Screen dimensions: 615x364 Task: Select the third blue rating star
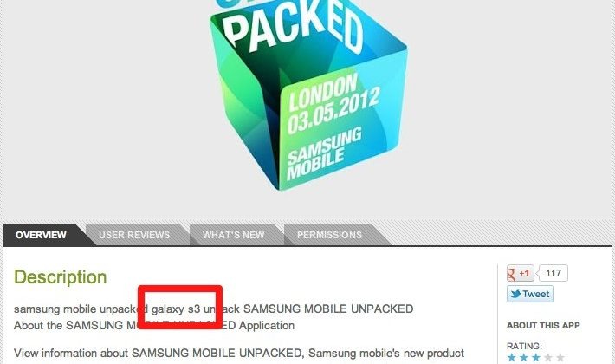pos(536,358)
